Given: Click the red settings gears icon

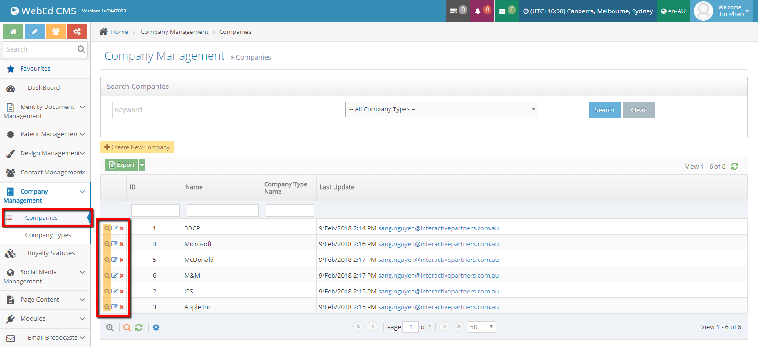Looking at the screenshot, I should click(77, 32).
